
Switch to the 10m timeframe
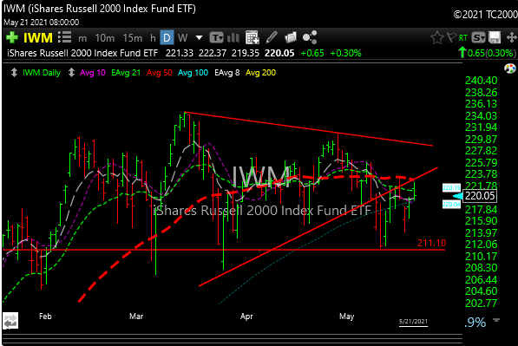pyautogui.click(x=105, y=38)
